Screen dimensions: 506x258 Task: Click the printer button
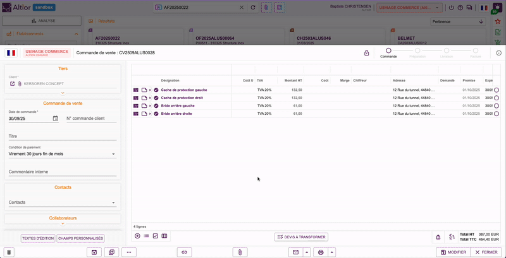[x=321, y=252]
